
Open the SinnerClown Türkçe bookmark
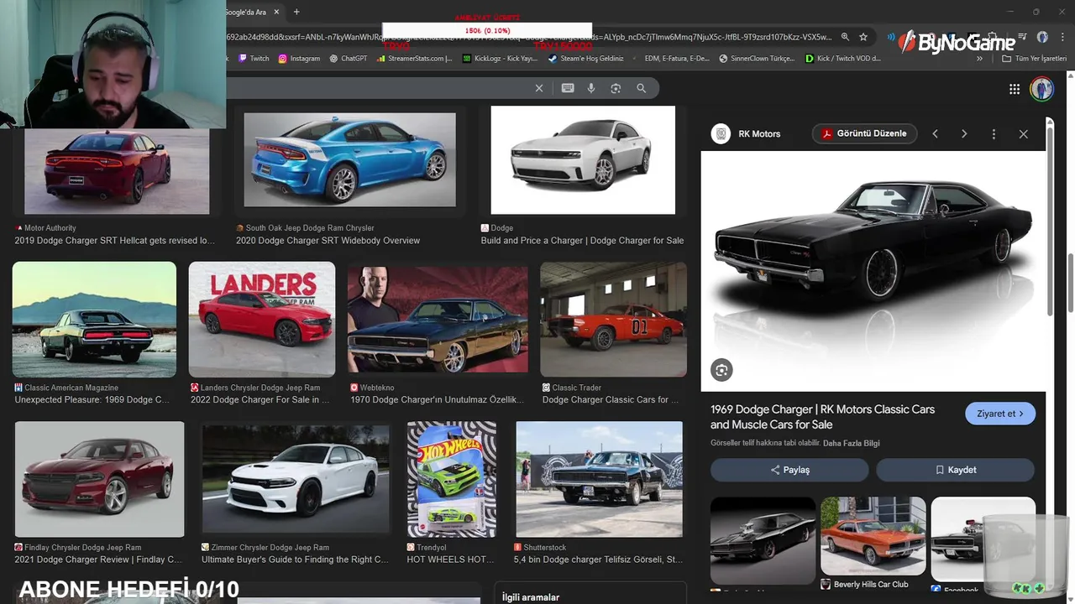pyautogui.click(x=756, y=59)
